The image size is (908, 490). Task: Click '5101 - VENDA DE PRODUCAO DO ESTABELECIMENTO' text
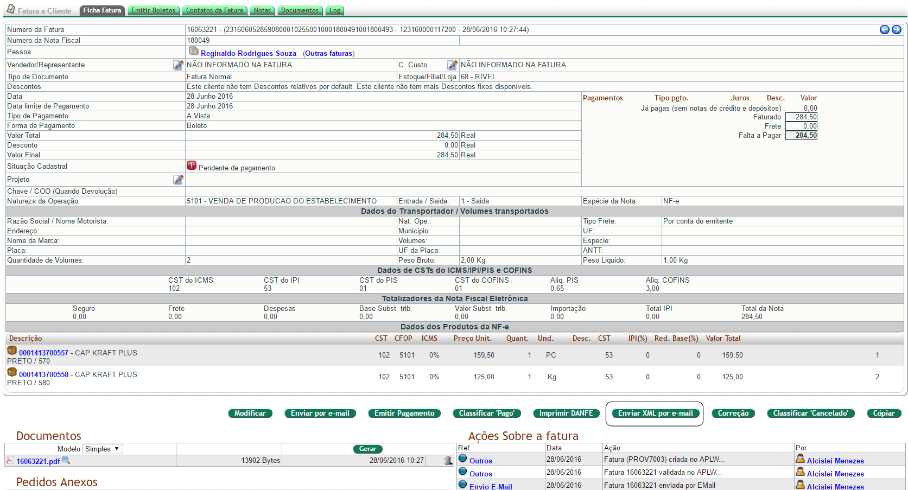282,201
